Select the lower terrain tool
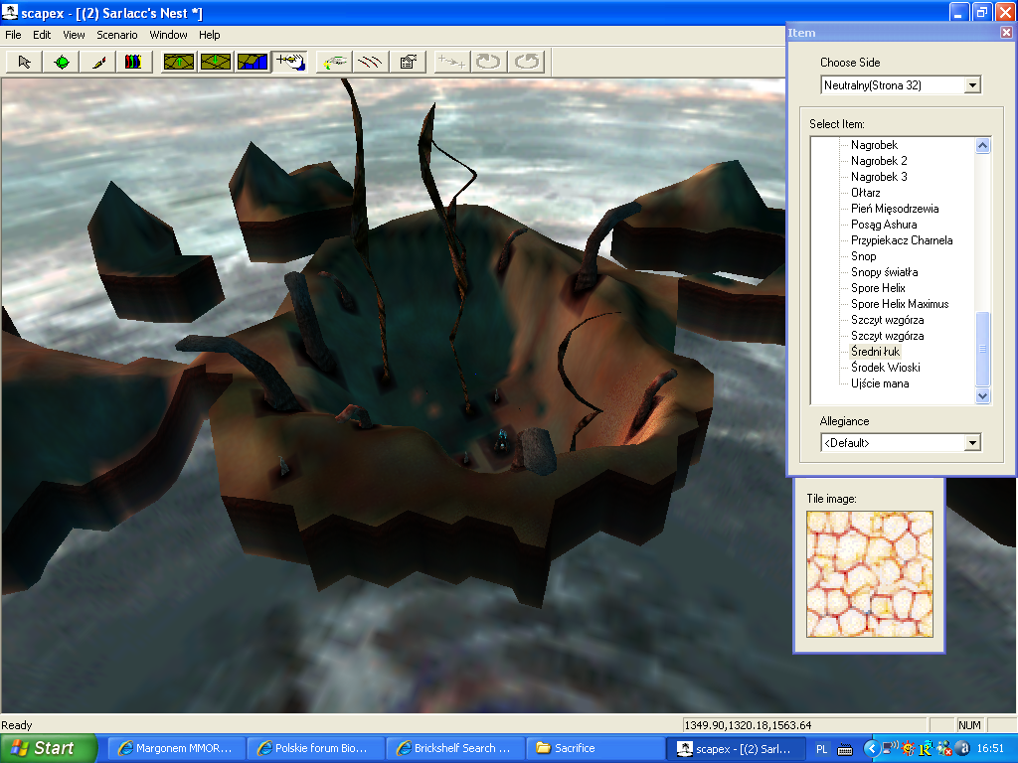The width and height of the screenshot is (1018, 763). (216, 62)
